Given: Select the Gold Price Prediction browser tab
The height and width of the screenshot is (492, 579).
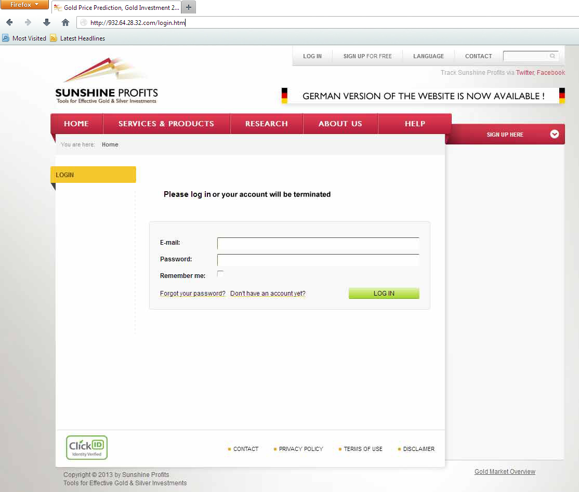Looking at the screenshot, I should 116,7.
